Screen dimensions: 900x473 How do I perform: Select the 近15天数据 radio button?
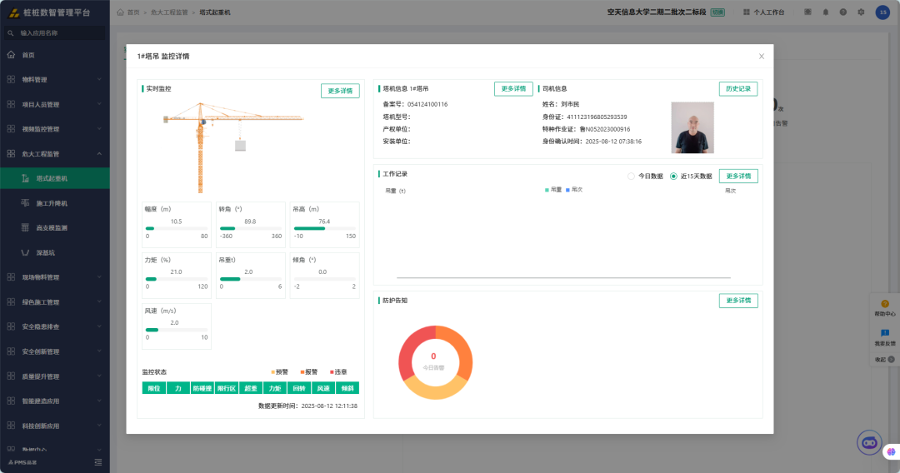(x=673, y=176)
